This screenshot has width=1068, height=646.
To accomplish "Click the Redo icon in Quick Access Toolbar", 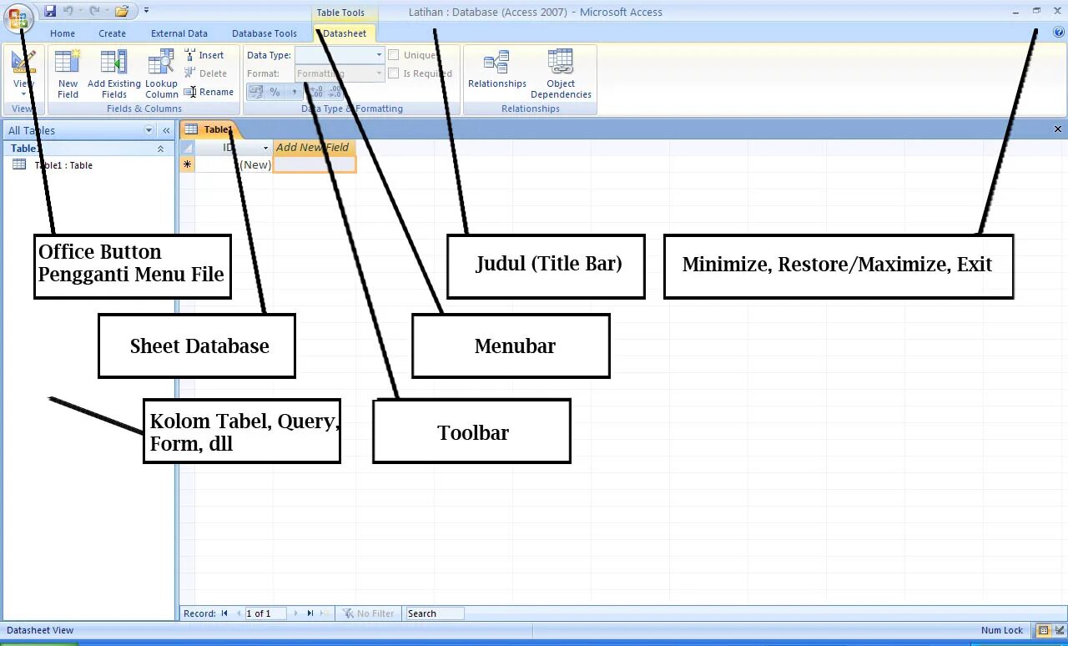I will pyautogui.click(x=94, y=11).
